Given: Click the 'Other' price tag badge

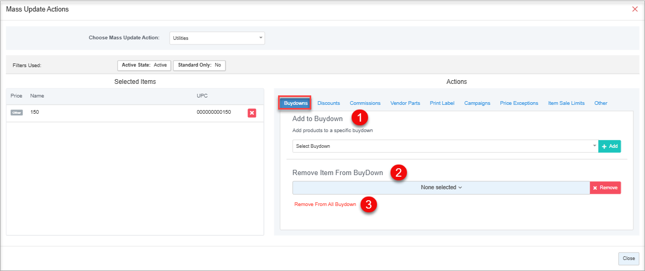Looking at the screenshot, I should pos(17,113).
